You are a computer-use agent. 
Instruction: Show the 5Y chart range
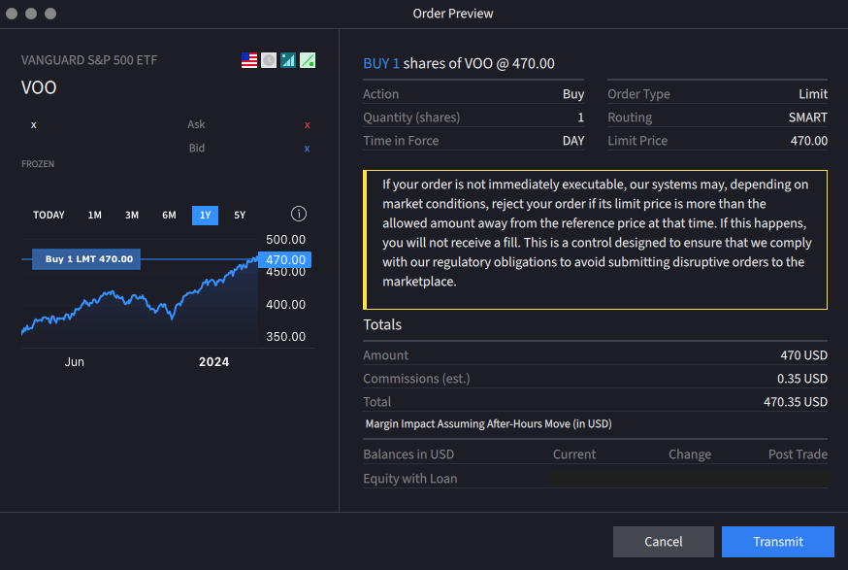pyautogui.click(x=240, y=216)
